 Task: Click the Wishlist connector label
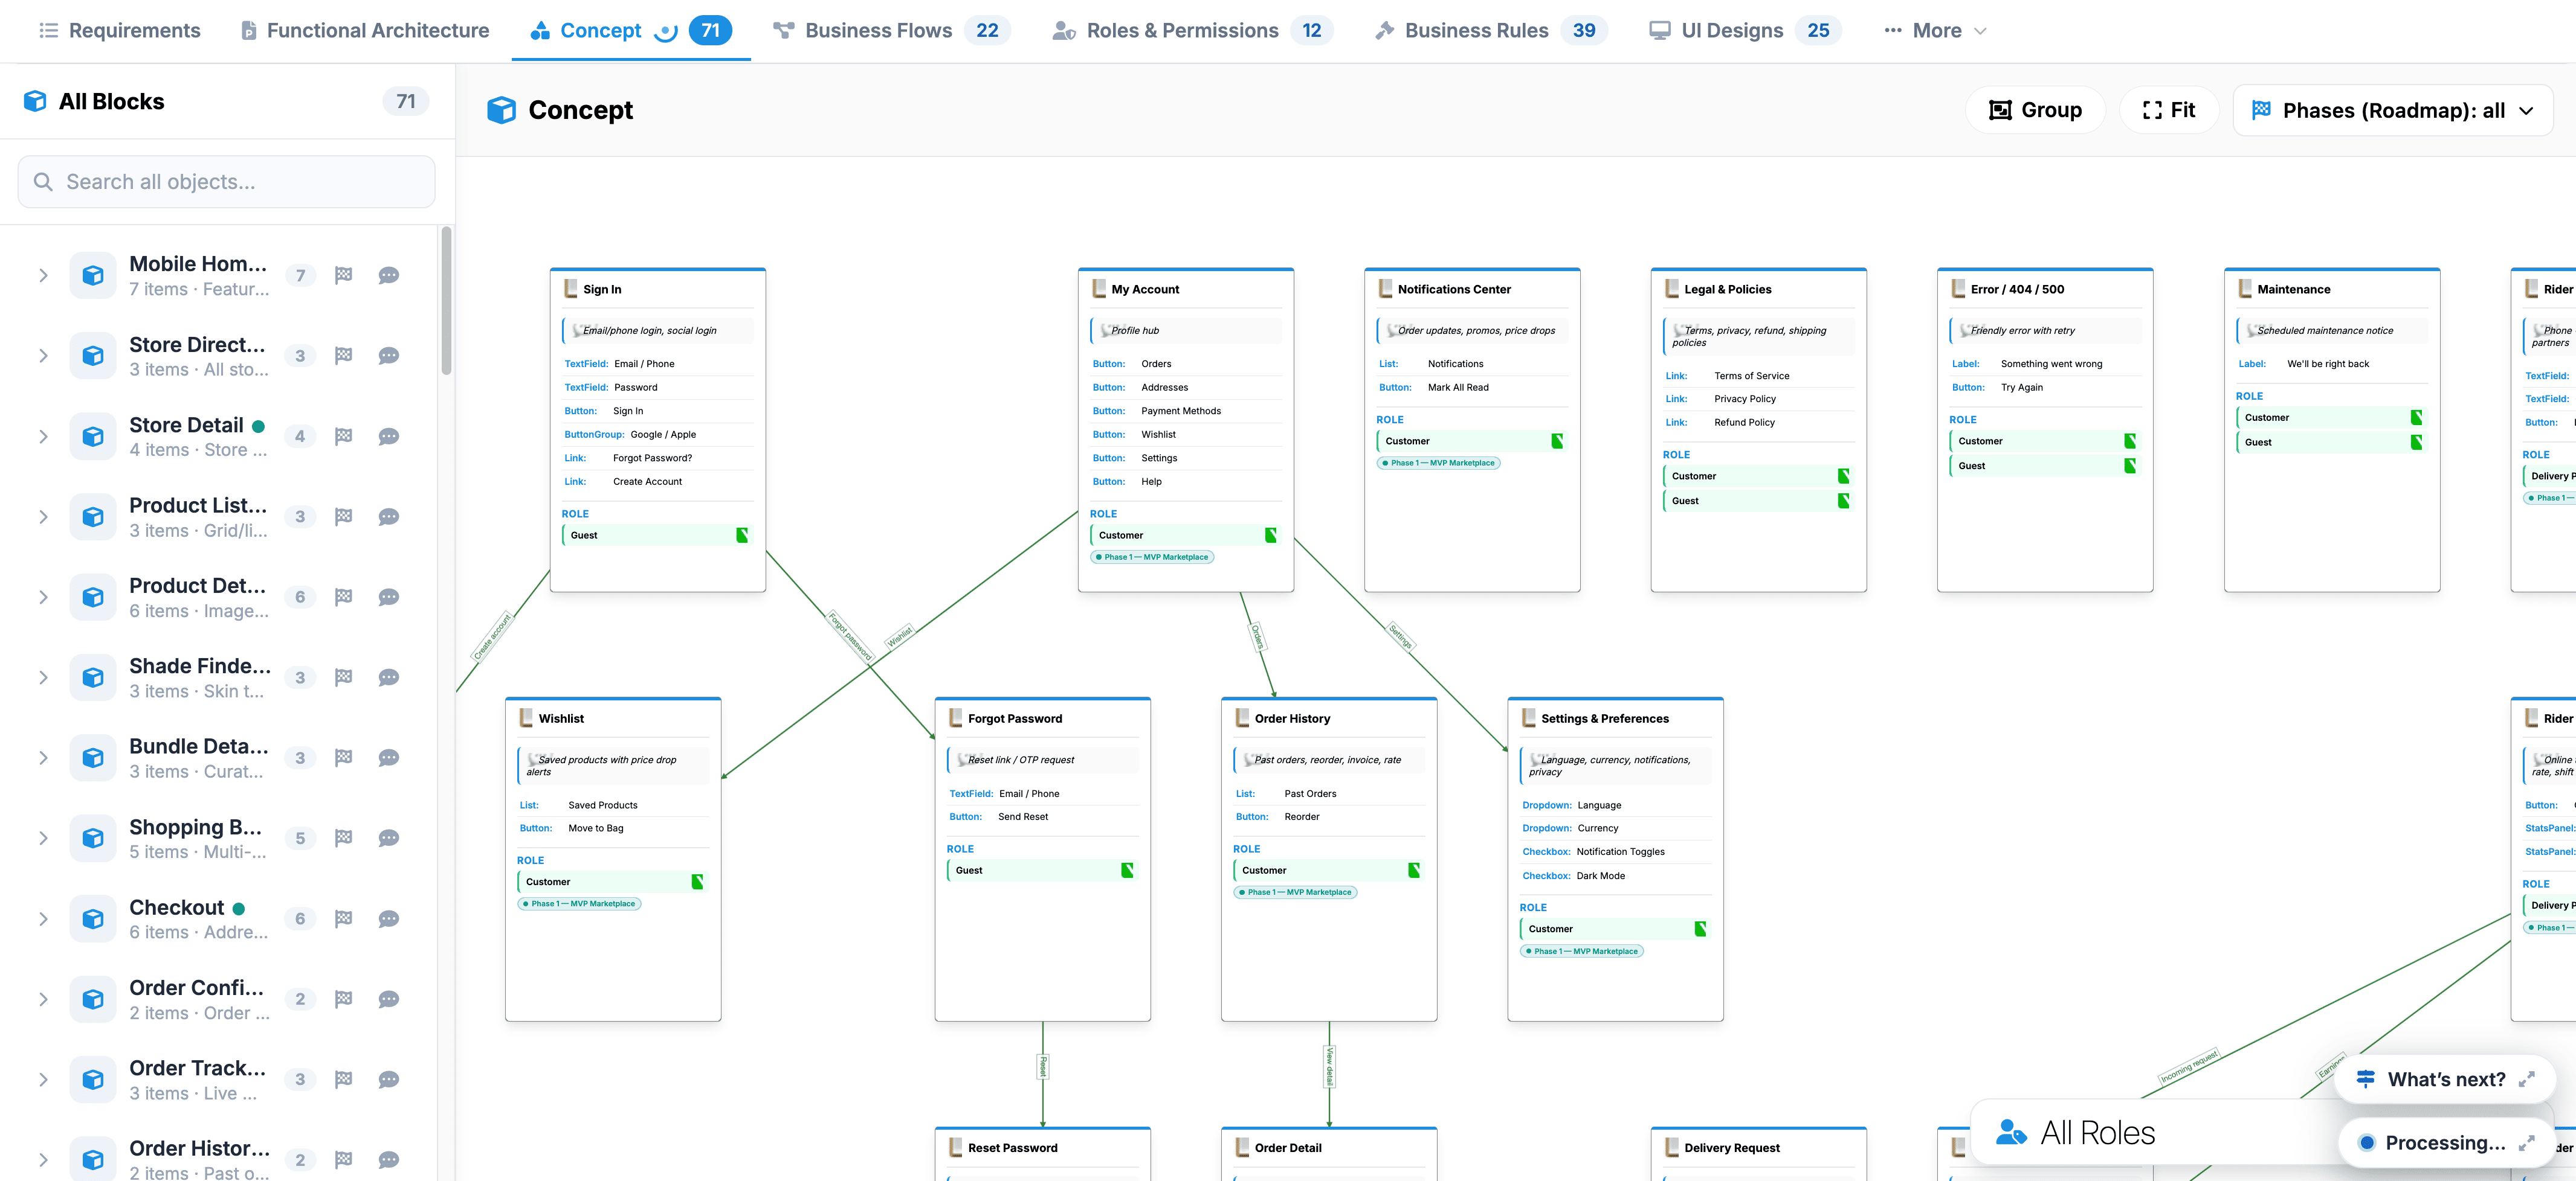pos(899,636)
